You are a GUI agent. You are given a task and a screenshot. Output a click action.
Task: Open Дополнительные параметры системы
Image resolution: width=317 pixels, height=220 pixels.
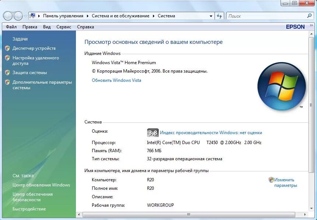(x=42, y=85)
